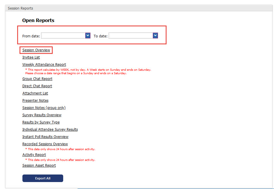Screen dimensions: 274x189
Task: Open Session Notes (group only) link
Action: [x=44, y=108]
